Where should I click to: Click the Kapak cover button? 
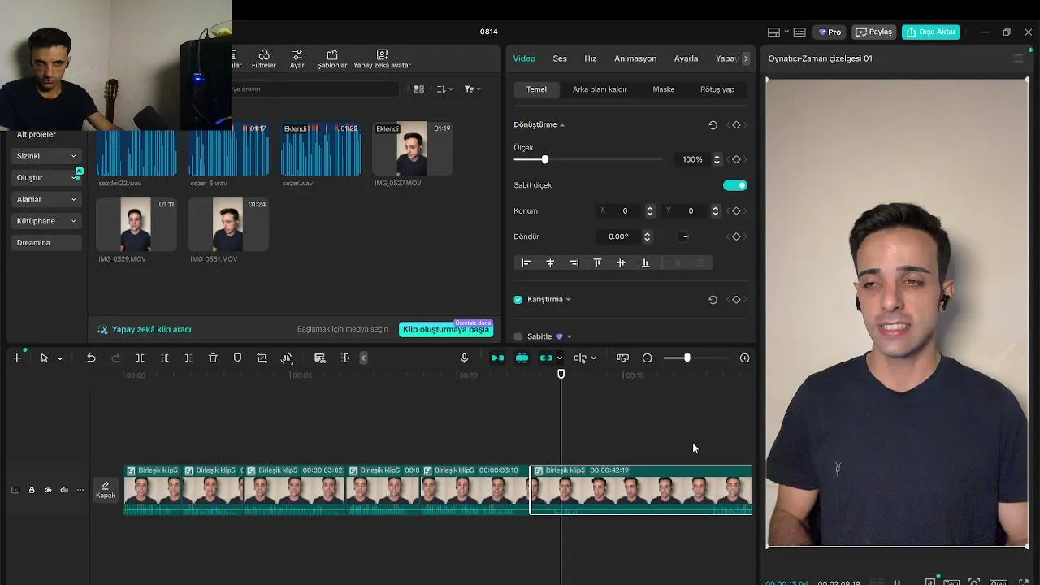pyautogui.click(x=106, y=490)
